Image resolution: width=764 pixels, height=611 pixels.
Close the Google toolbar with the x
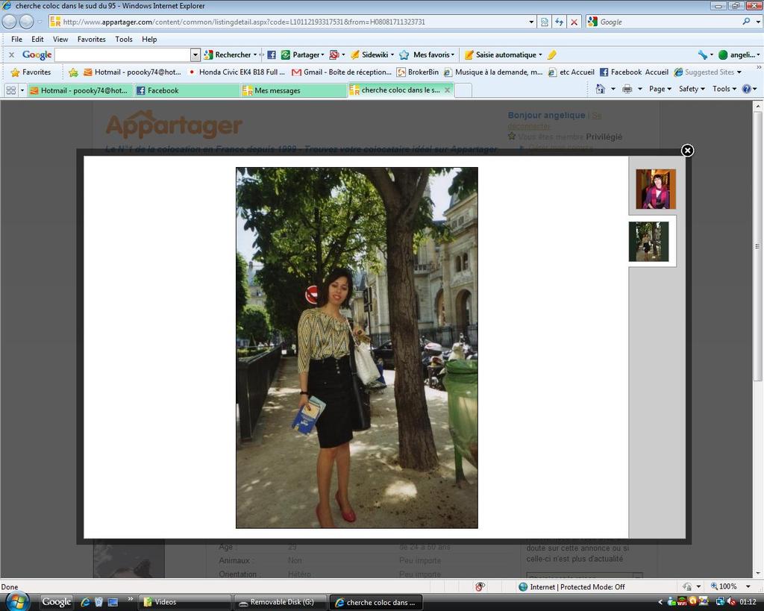point(11,55)
